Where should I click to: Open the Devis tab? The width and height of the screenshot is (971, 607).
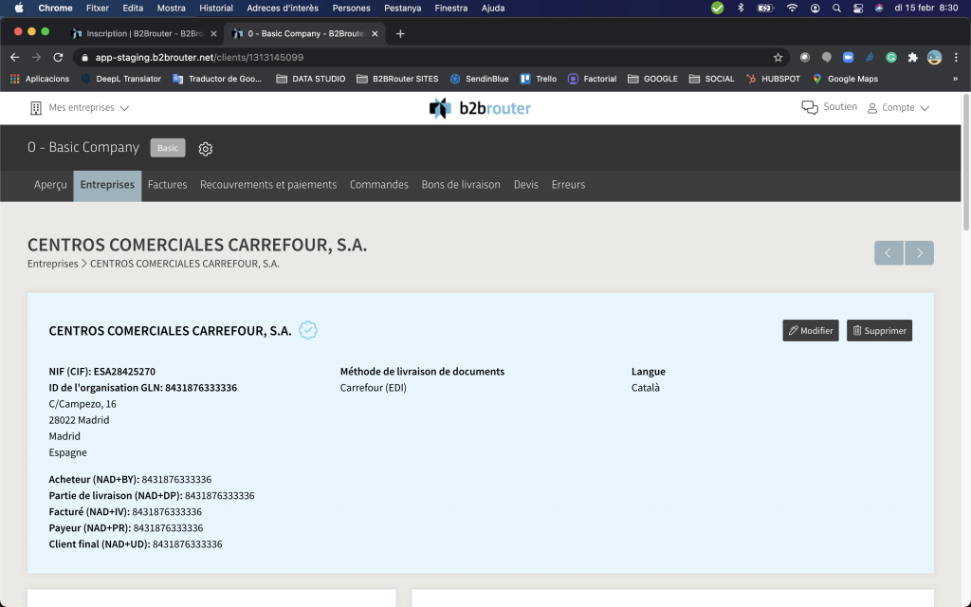point(525,185)
